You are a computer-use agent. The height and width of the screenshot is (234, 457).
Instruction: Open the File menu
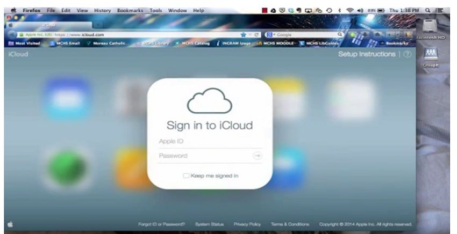pyautogui.click(x=51, y=11)
